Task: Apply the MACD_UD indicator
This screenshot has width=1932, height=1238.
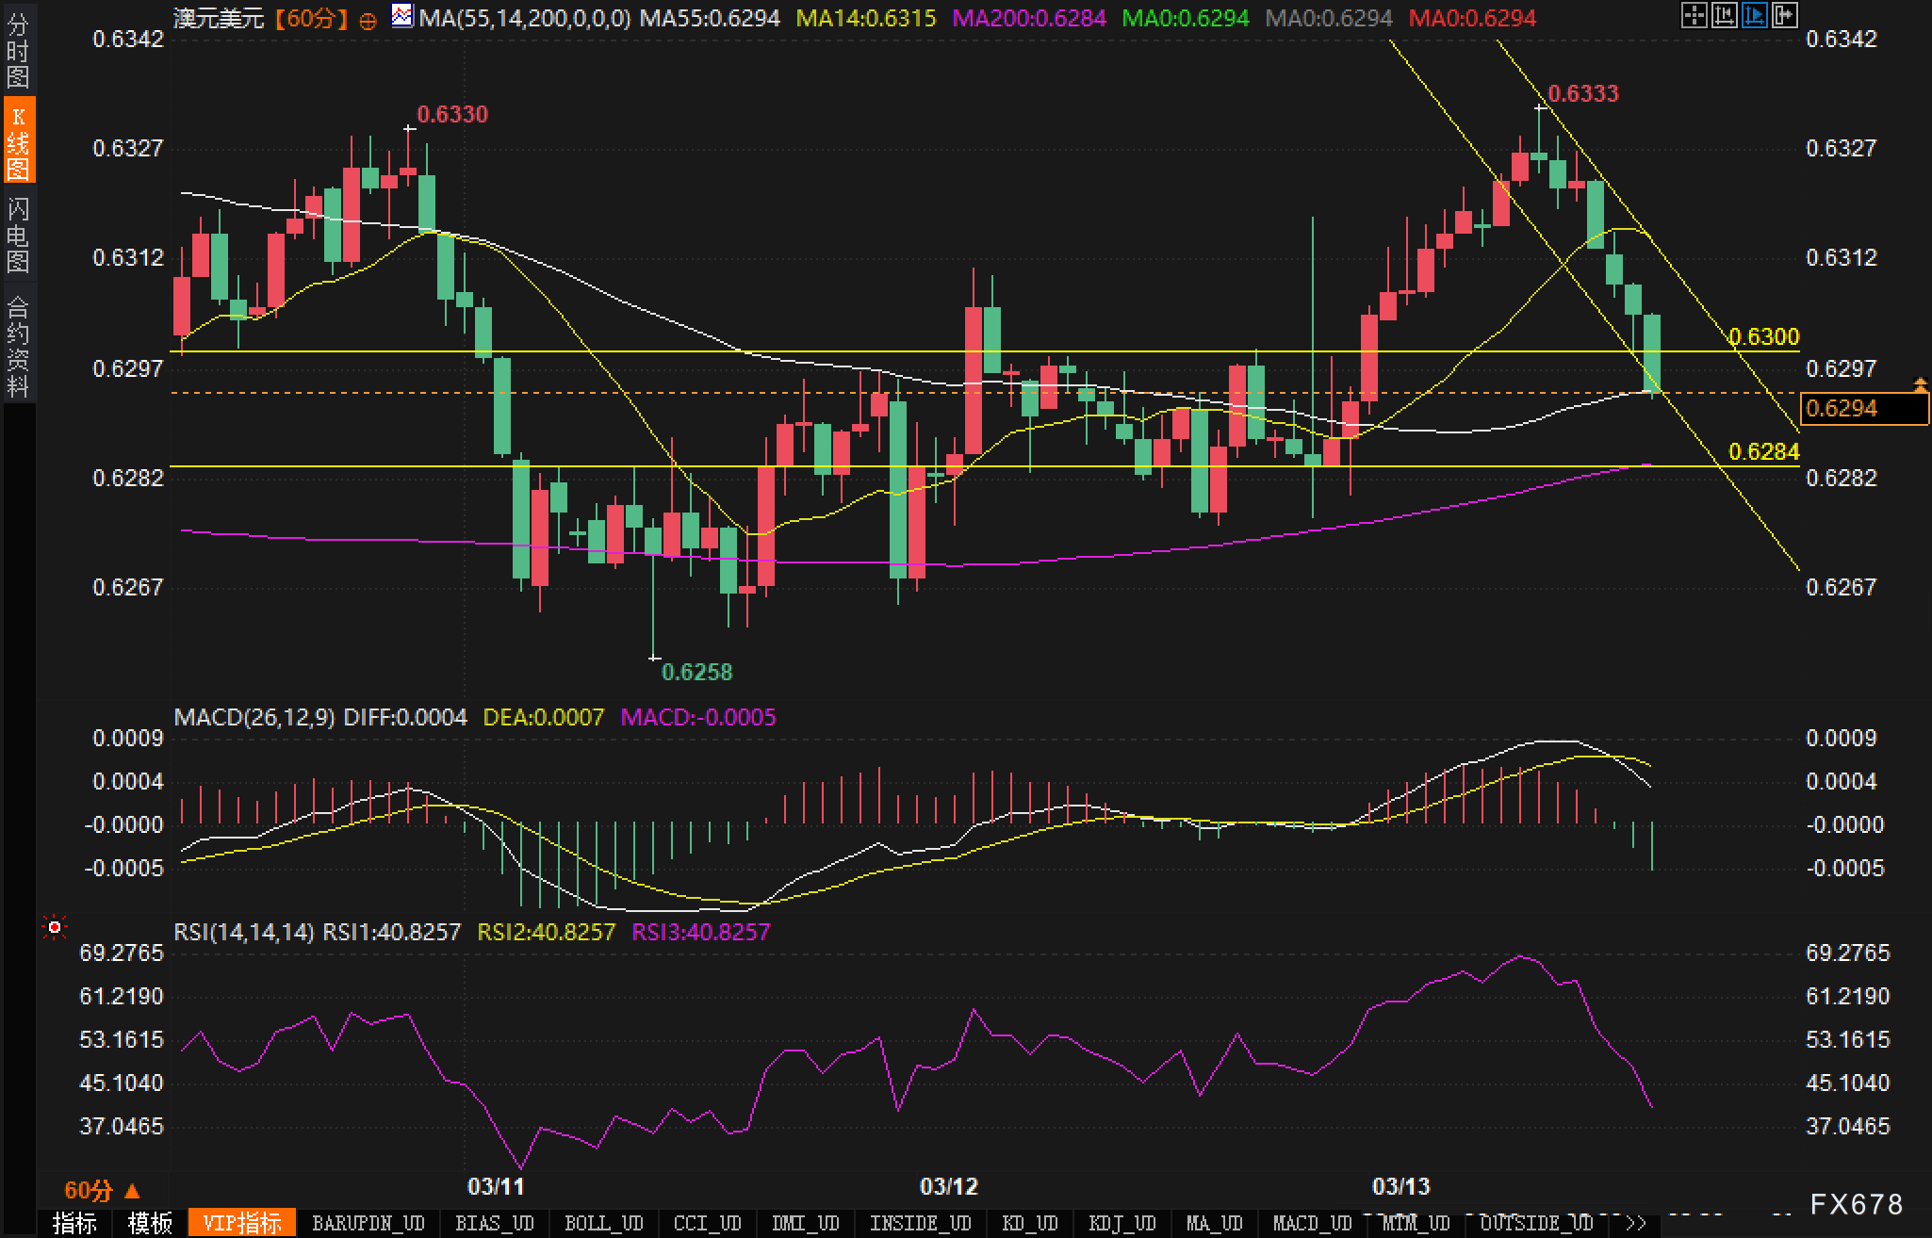Action: [1312, 1223]
